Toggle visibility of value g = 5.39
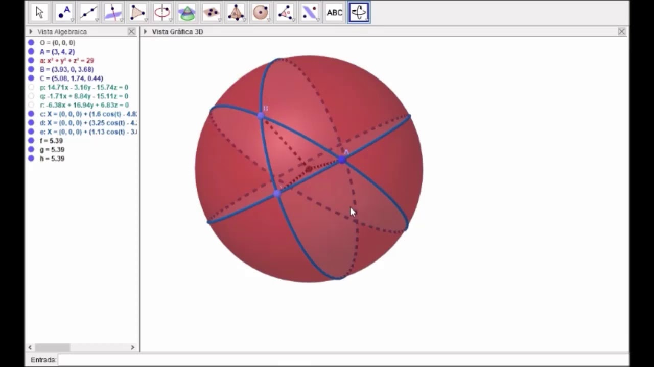The width and height of the screenshot is (654, 367). tap(31, 150)
